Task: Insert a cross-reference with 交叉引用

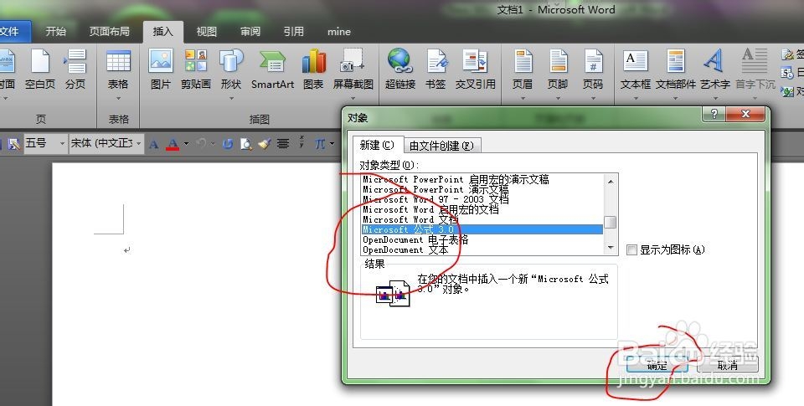Action: (x=475, y=71)
